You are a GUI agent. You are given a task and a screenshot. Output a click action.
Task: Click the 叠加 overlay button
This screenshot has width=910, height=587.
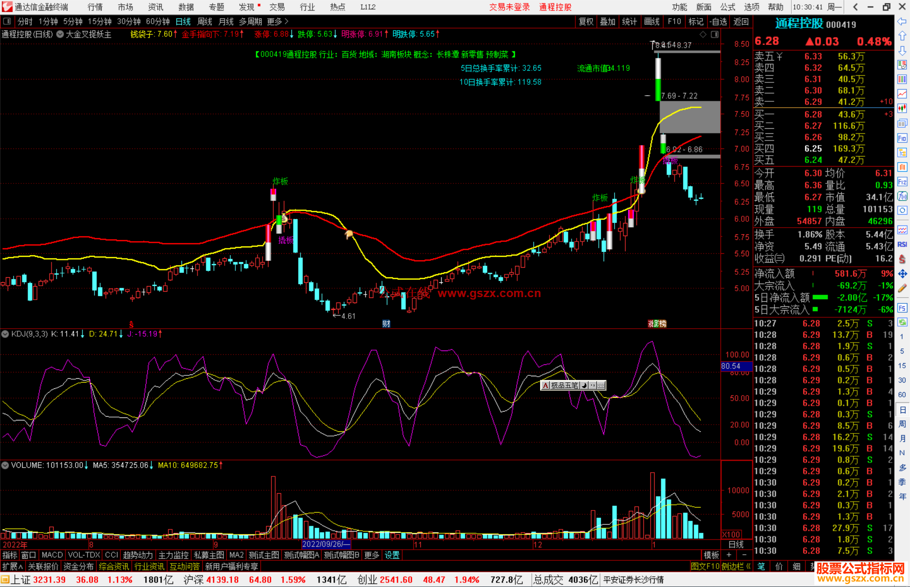coord(608,21)
